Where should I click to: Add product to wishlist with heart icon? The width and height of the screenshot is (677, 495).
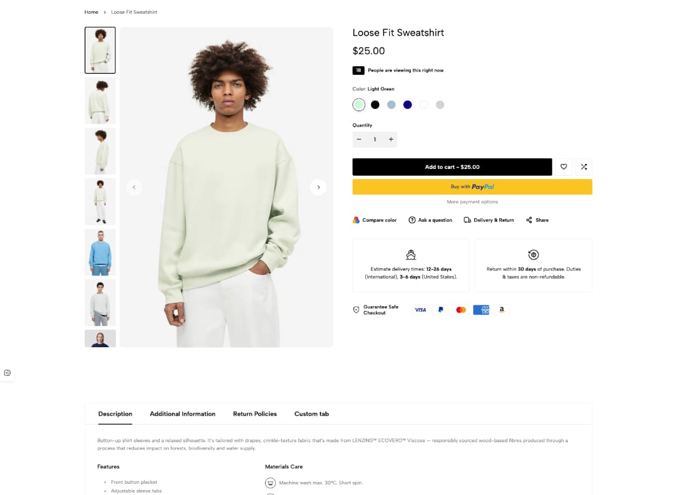coord(564,167)
